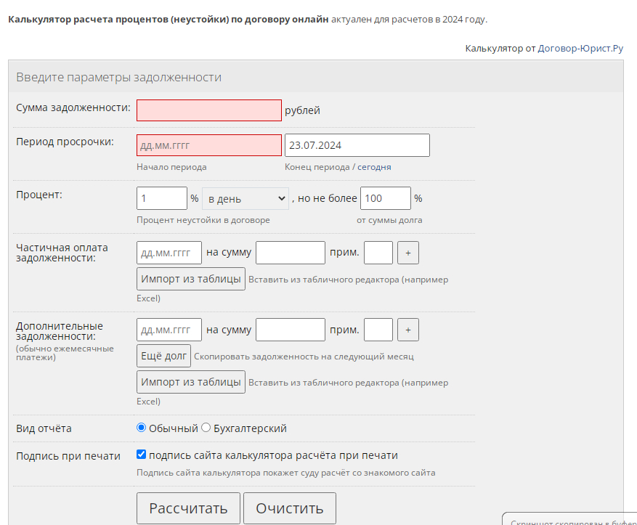This screenshot has width=637, height=525.
Task: Open the 'в день' percent period dropdown
Action: [x=245, y=198]
